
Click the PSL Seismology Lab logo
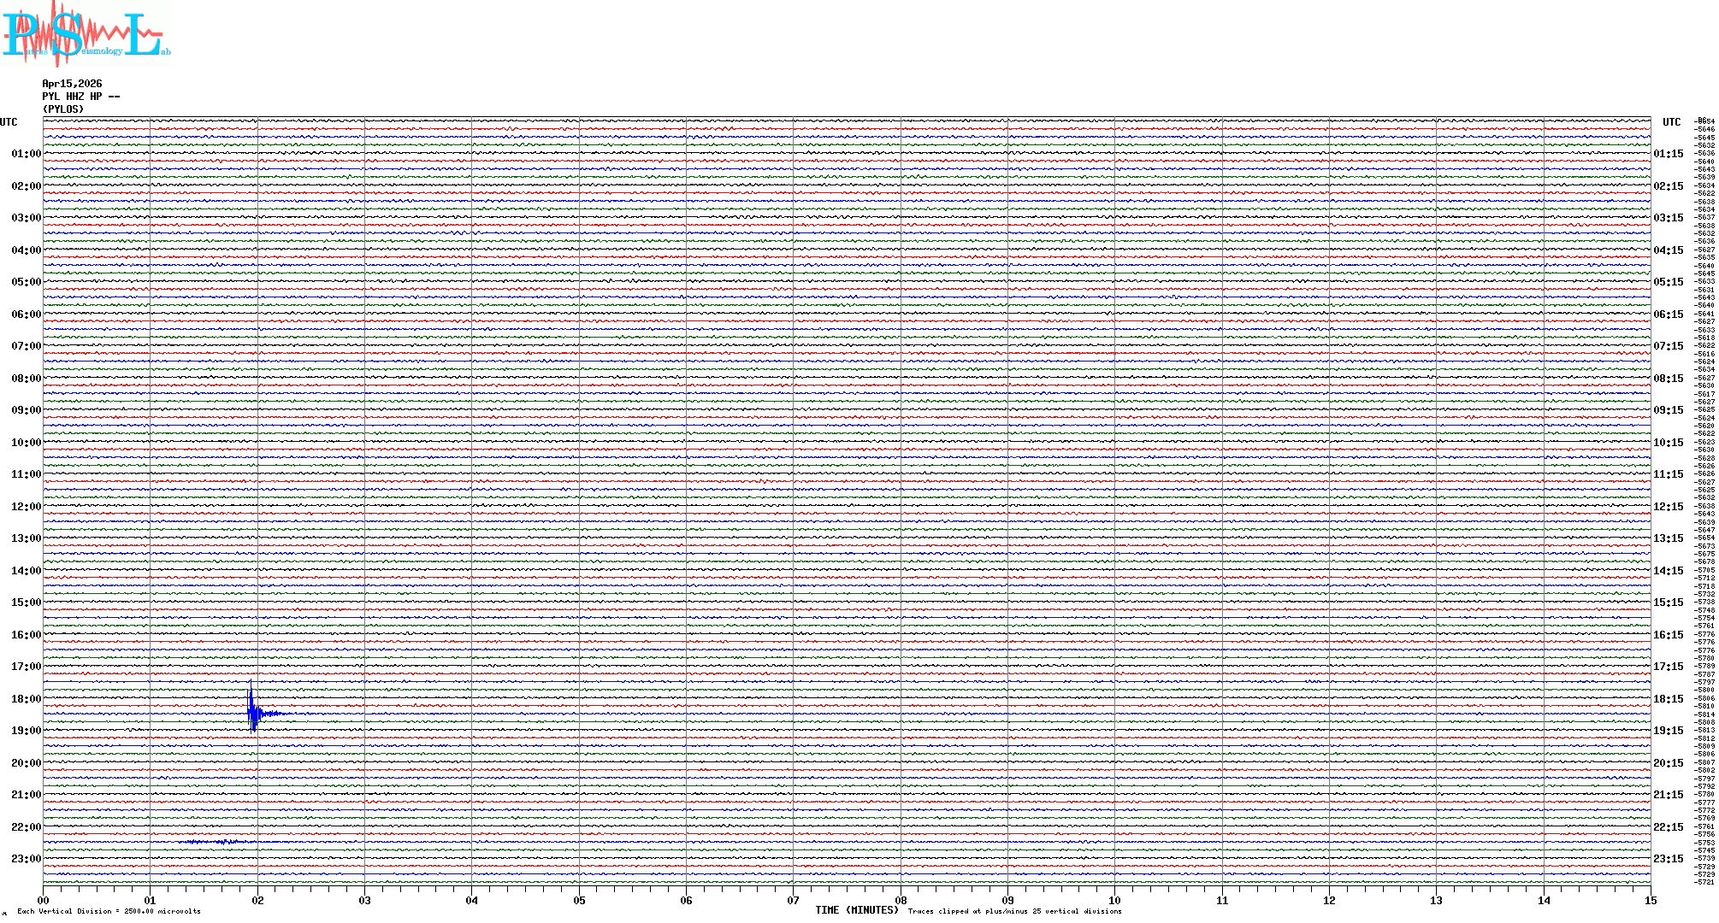[x=86, y=34]
